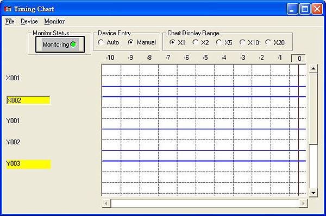Click the horizontal scrollbar left arrow
Image resolution: width=326 pixels, height=216 pixels.
(106, 203)
